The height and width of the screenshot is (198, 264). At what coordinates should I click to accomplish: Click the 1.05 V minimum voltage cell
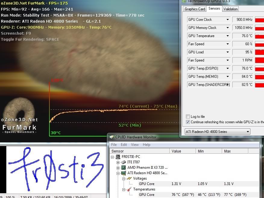click(x=203, y=184)
